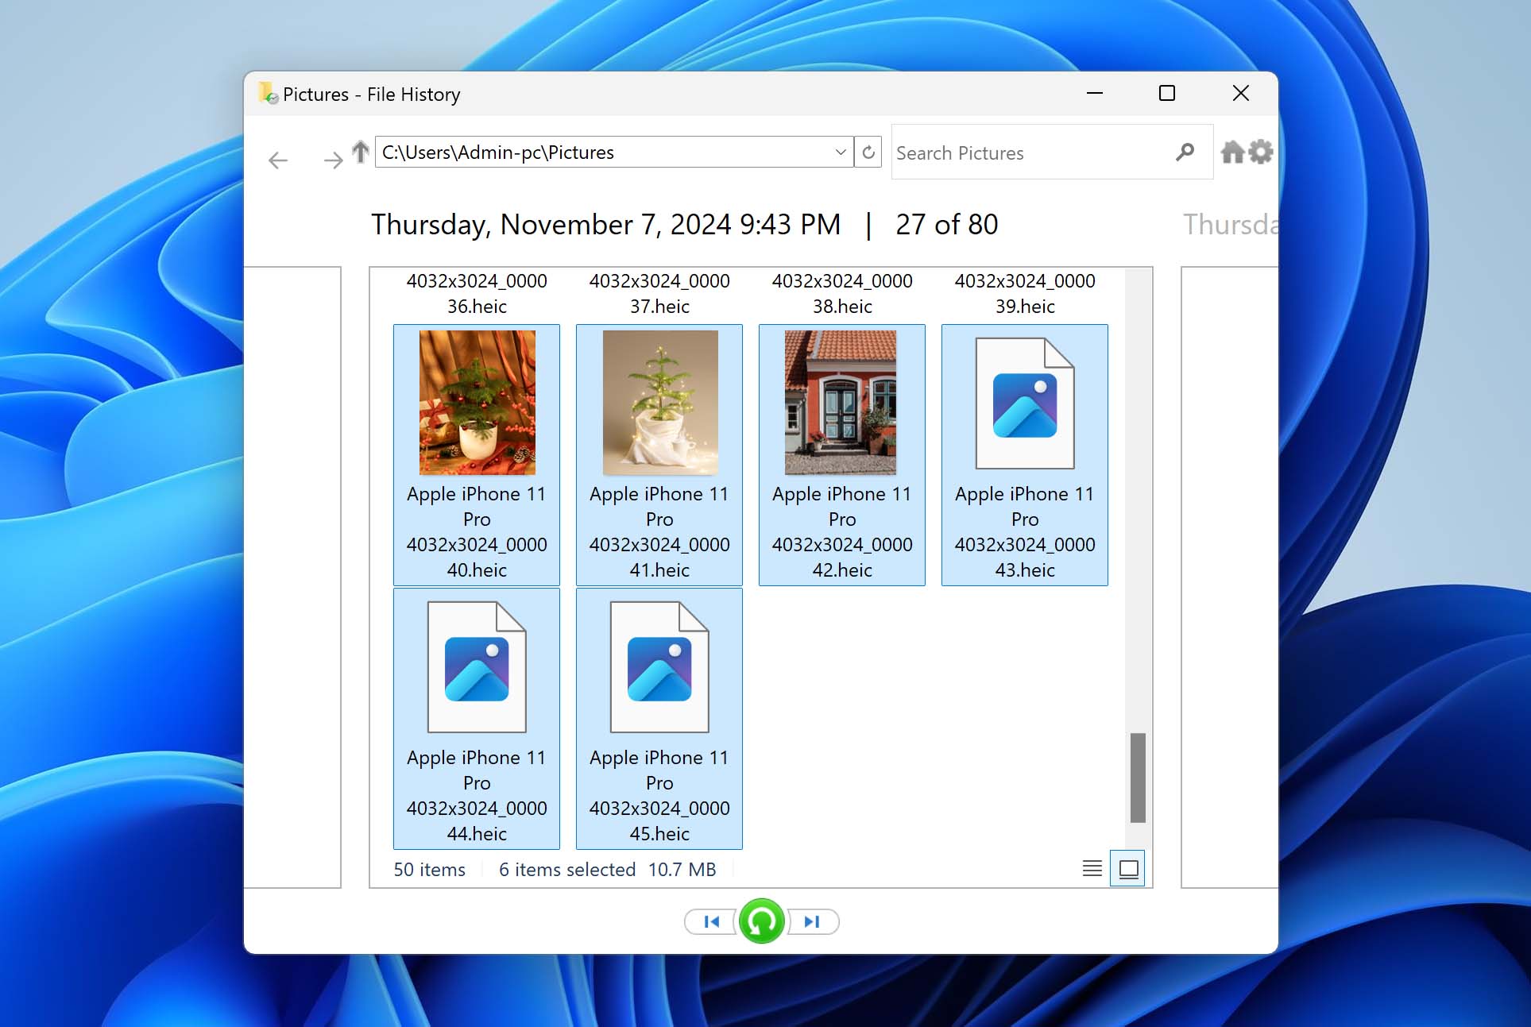Click the '50 items' status text
Screen dimensions: 1531x1027
[429, 870]
